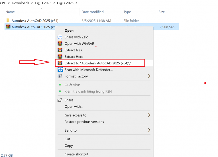
Task: Click the 6/5/2025 11:38 AM date cell
Action: point(96,21)
